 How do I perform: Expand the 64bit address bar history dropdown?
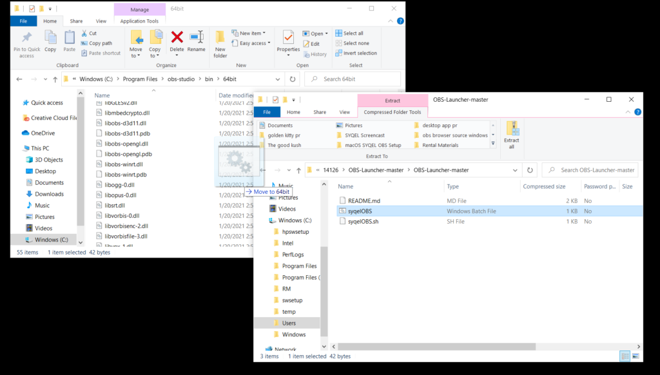click(278, 79)
